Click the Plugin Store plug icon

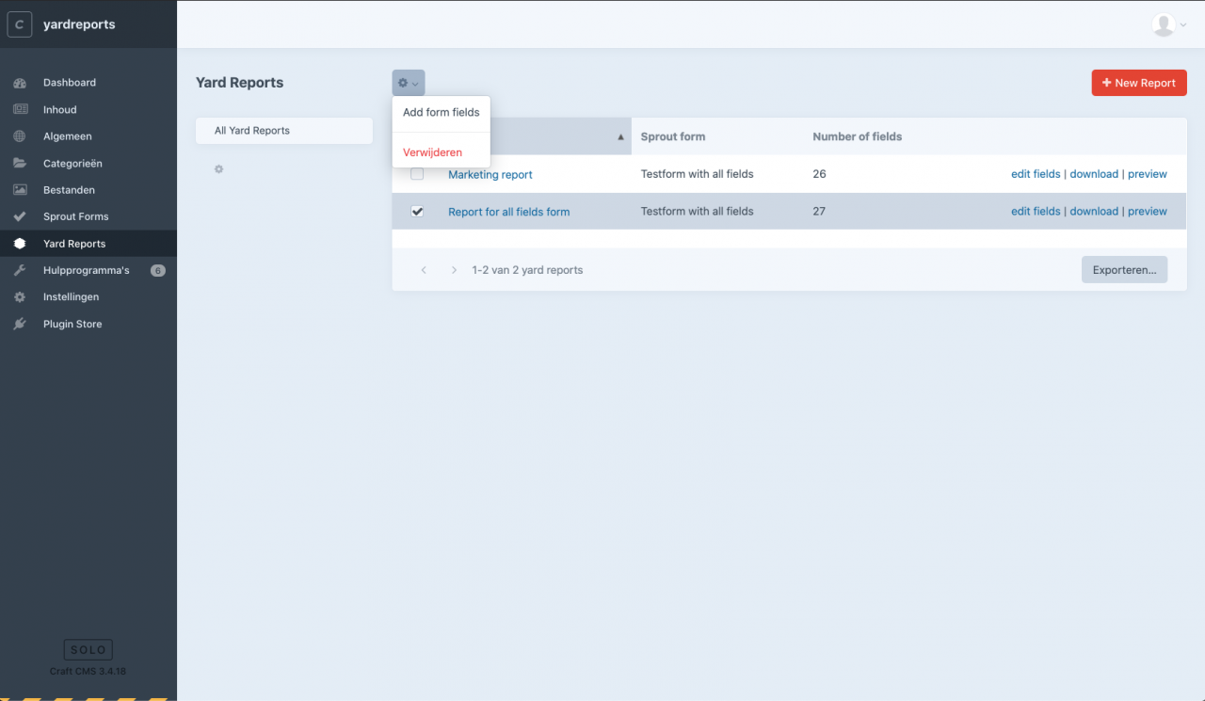(20, 324)
